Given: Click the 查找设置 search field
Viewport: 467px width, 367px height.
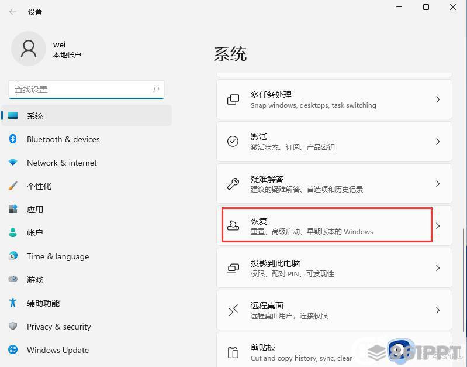Looking at the screenshot, I should click(87, 89).
